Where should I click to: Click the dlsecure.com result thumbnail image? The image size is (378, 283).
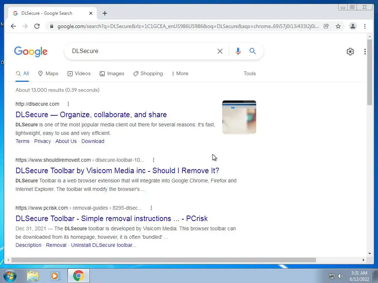(x=239, y=117)
